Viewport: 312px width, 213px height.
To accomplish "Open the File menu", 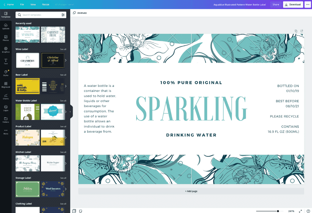I will pos(22,5).
